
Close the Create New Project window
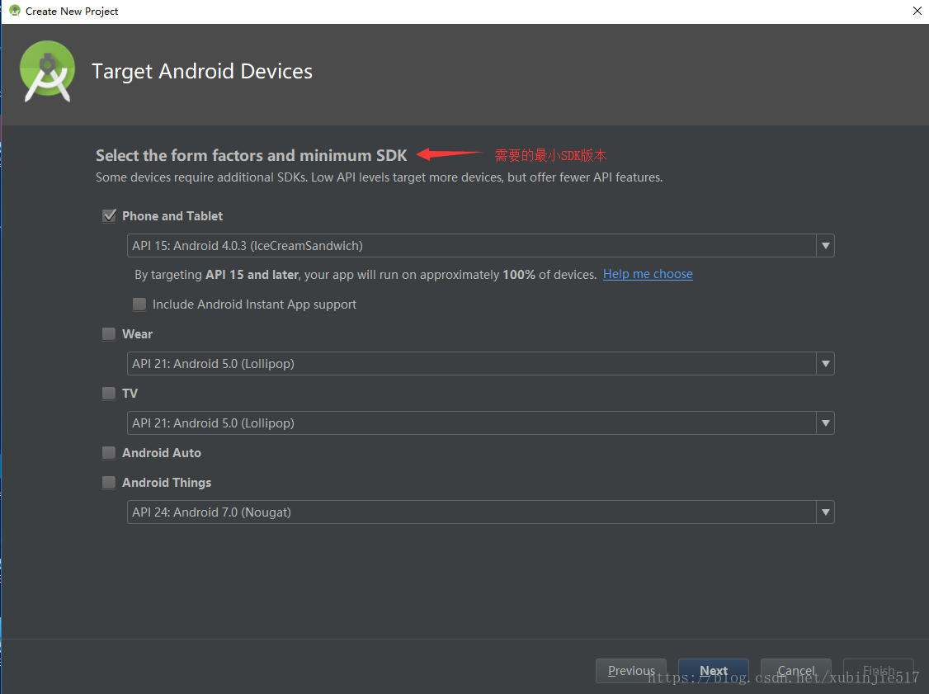(917, 11)
